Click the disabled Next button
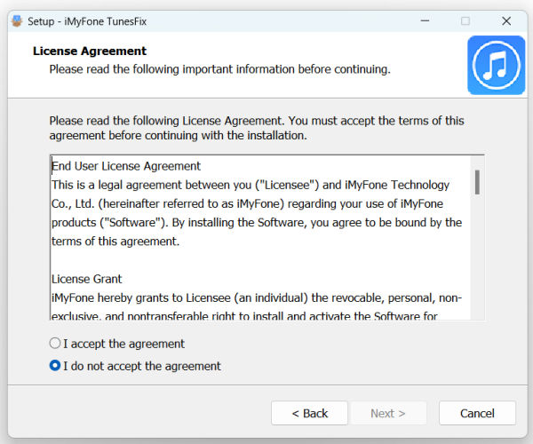The image size is (533, 444). coord(388,413)
